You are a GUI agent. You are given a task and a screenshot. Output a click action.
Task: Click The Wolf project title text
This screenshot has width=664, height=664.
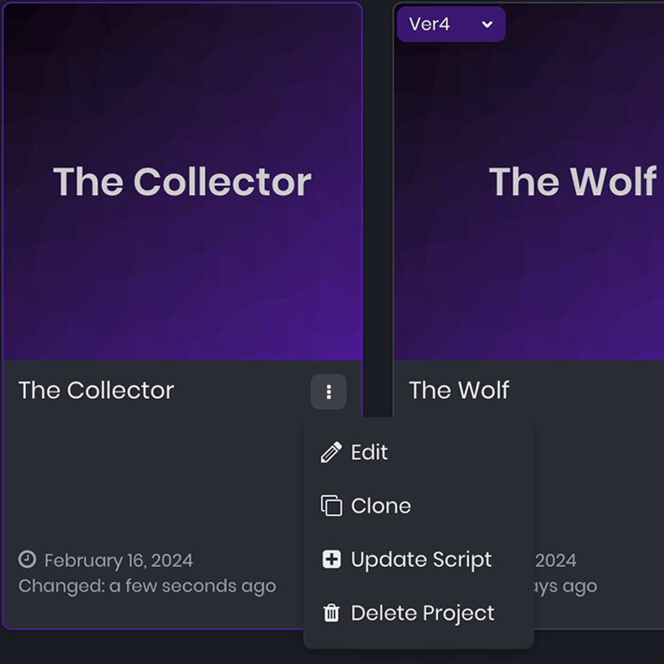click(459, 390)
